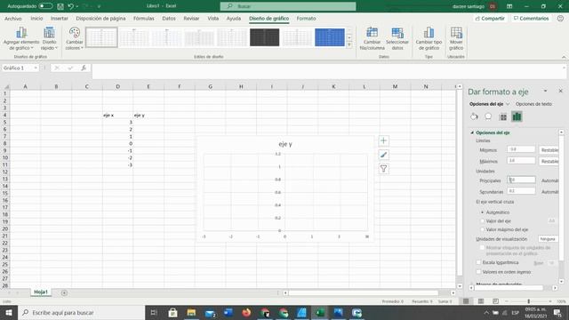The height and width of the screenshot is (320, 569).
Task: Collapse Opciones del eje section
Action: click(x=472, y=132)
